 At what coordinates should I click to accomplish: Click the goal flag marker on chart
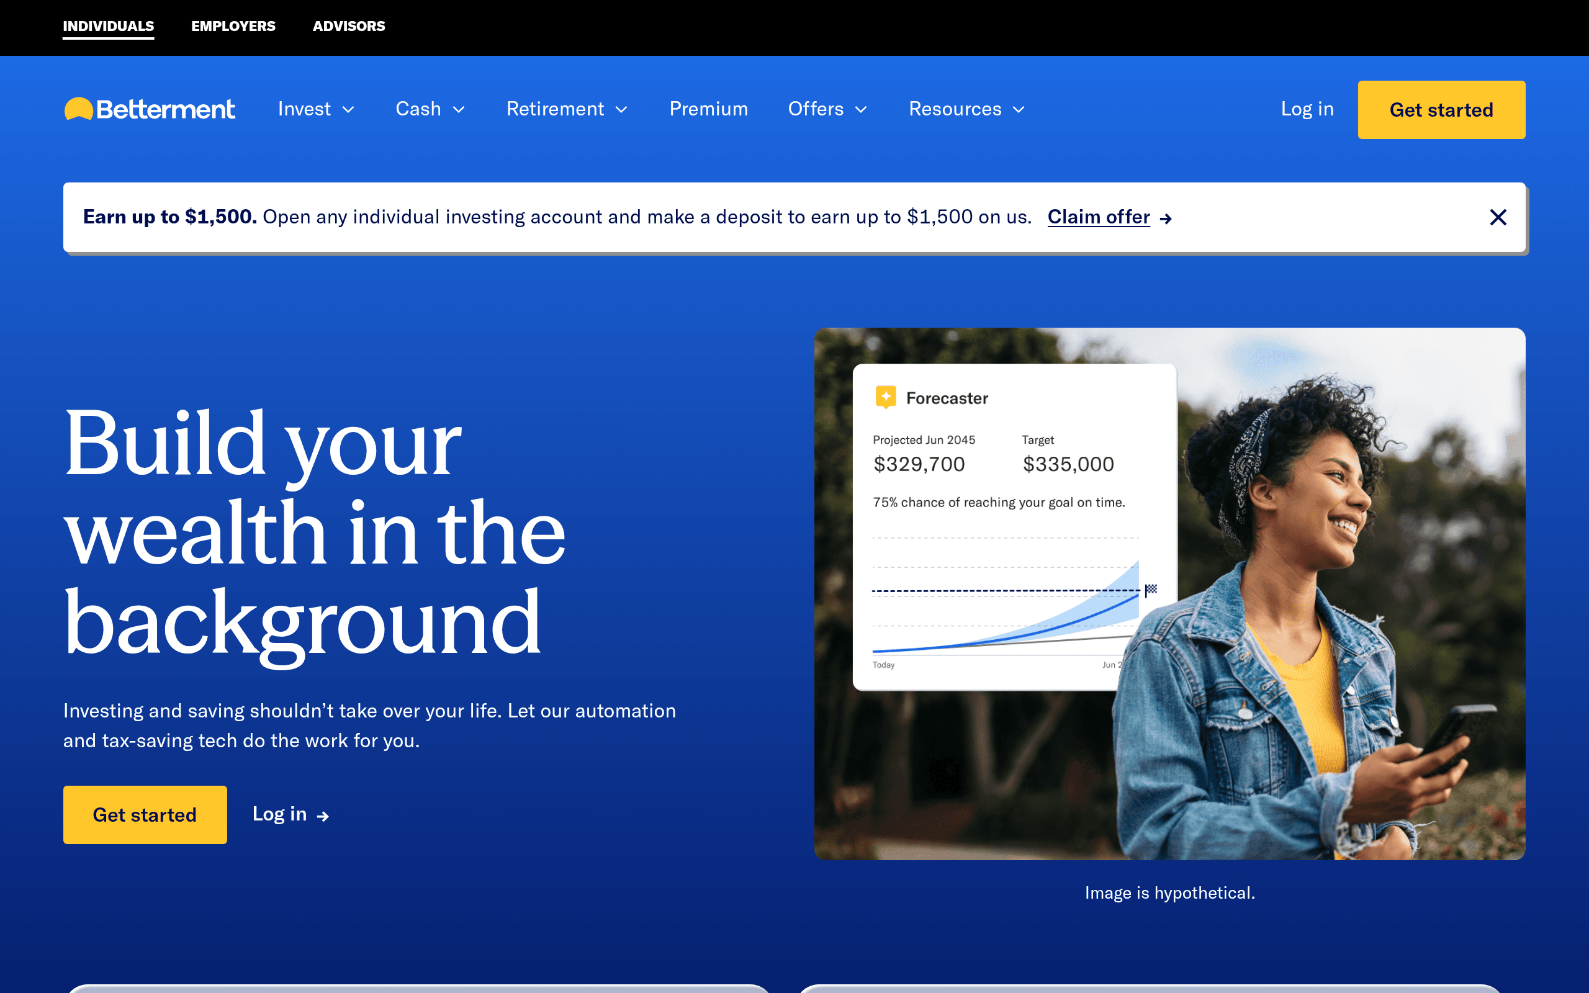click(x=1150, y=590)
